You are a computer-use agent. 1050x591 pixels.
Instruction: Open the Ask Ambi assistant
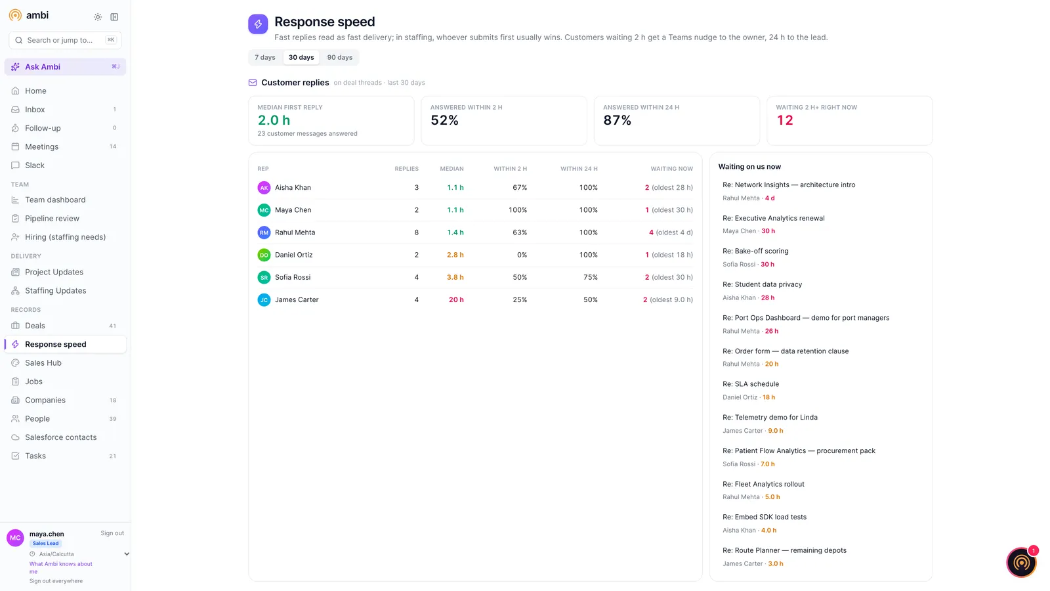[65, 67]
